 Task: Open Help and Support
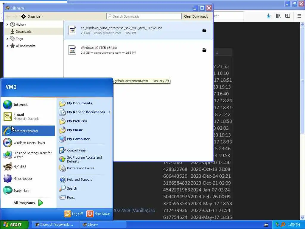tap(85, 180)
